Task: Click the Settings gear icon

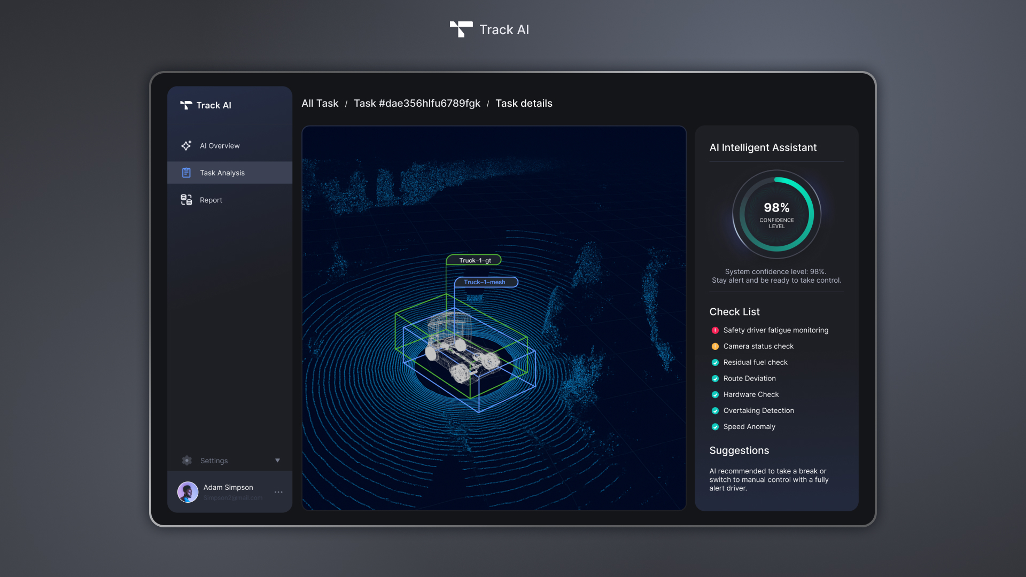Action: tap(186, 461)
